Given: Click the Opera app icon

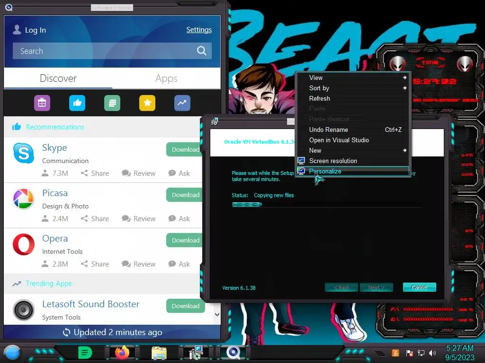Looking at the screenshot, I should point(24,244).
